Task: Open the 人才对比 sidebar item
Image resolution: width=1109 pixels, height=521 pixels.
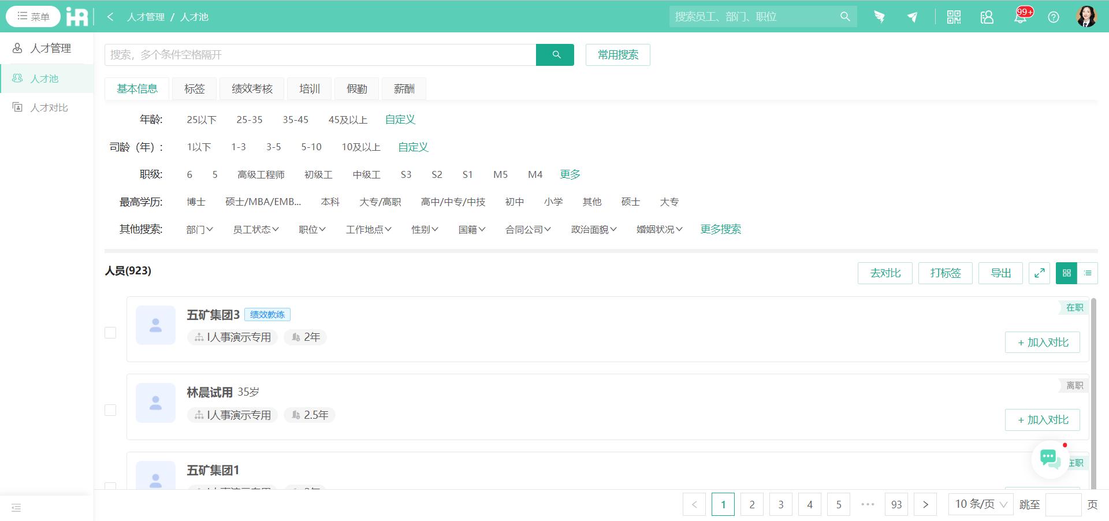Action: coord(49,107)
